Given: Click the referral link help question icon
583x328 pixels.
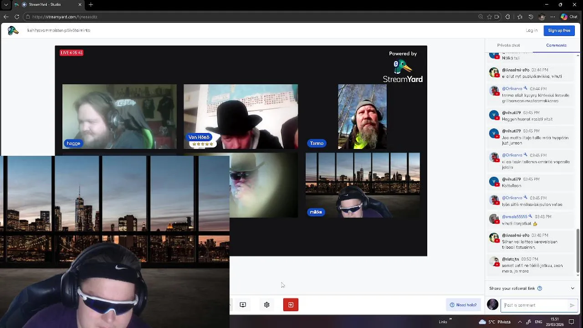Looking at the screenshot, I should point(540,288).
